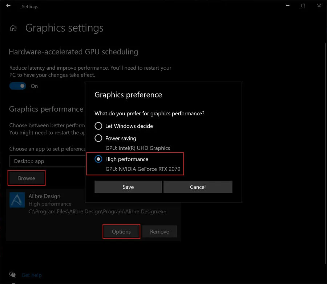Screen dimensions: 327x284
Task: Open Options for Alibre Design
Action: coord(121,231)
